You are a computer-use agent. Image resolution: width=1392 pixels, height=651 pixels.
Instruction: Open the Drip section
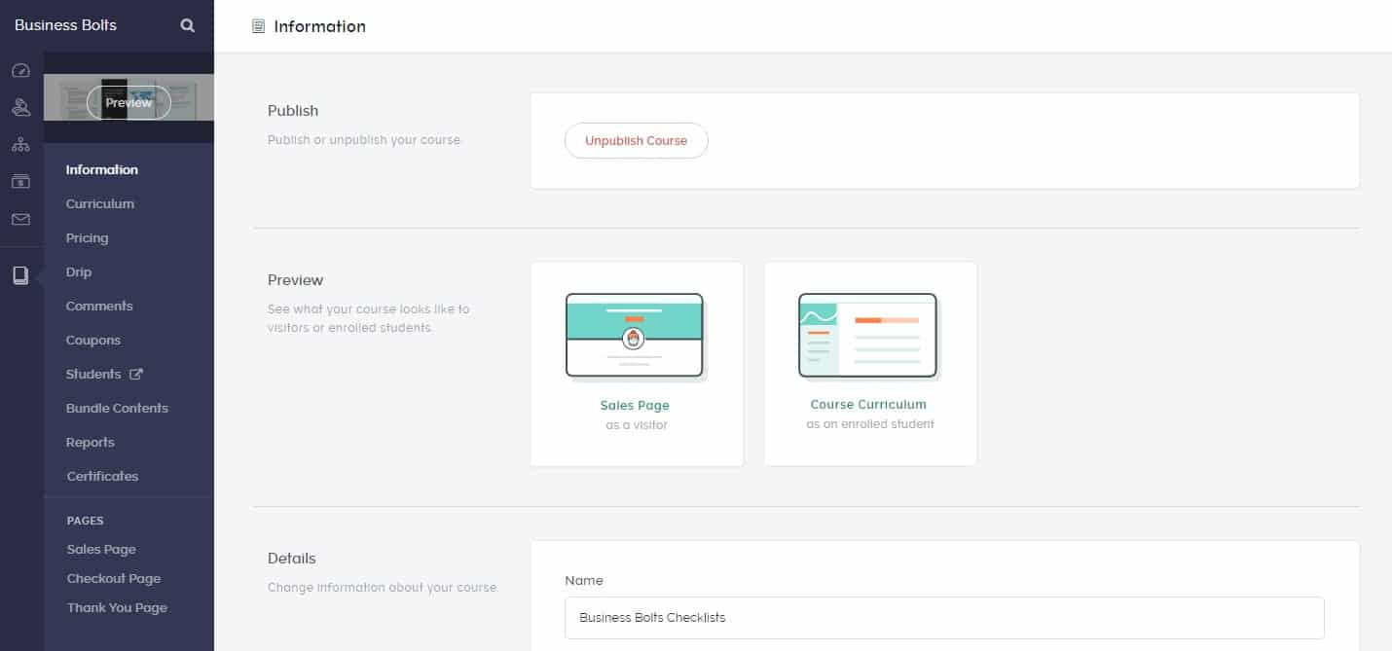[x=79, y=272]
